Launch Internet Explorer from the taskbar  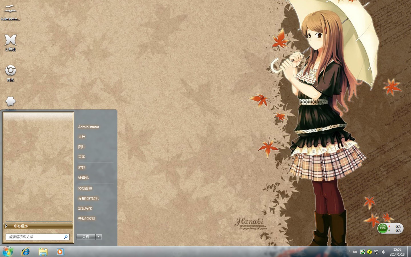[26, 252]
